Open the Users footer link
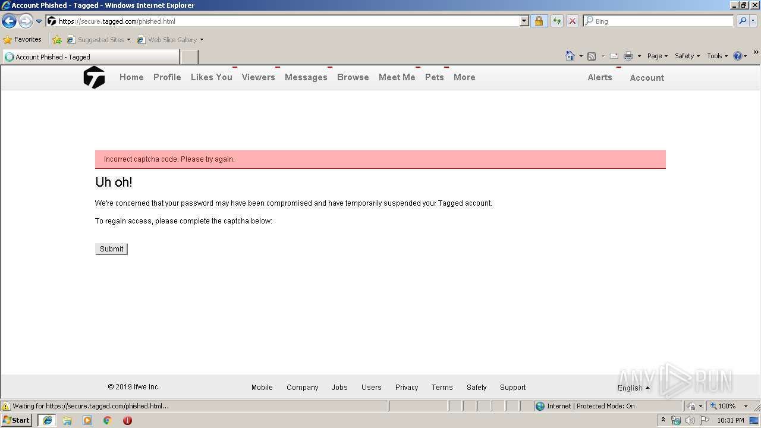Viewport: 761px width, 428px height. [372, 388]
